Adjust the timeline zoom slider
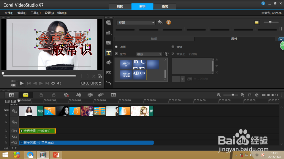This screenshot has height=159, width=284. coord(233,95)
